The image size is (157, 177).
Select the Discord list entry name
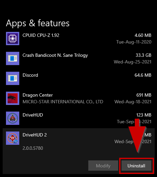pyautogui.click(x=30, y=75)
